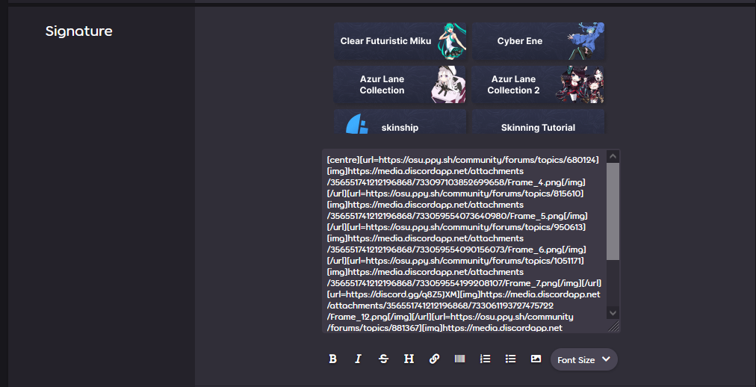Open the Skinning Tutorial banner
Image resolution: width=756 pixels, height=387 pixels.
[538, 122]
